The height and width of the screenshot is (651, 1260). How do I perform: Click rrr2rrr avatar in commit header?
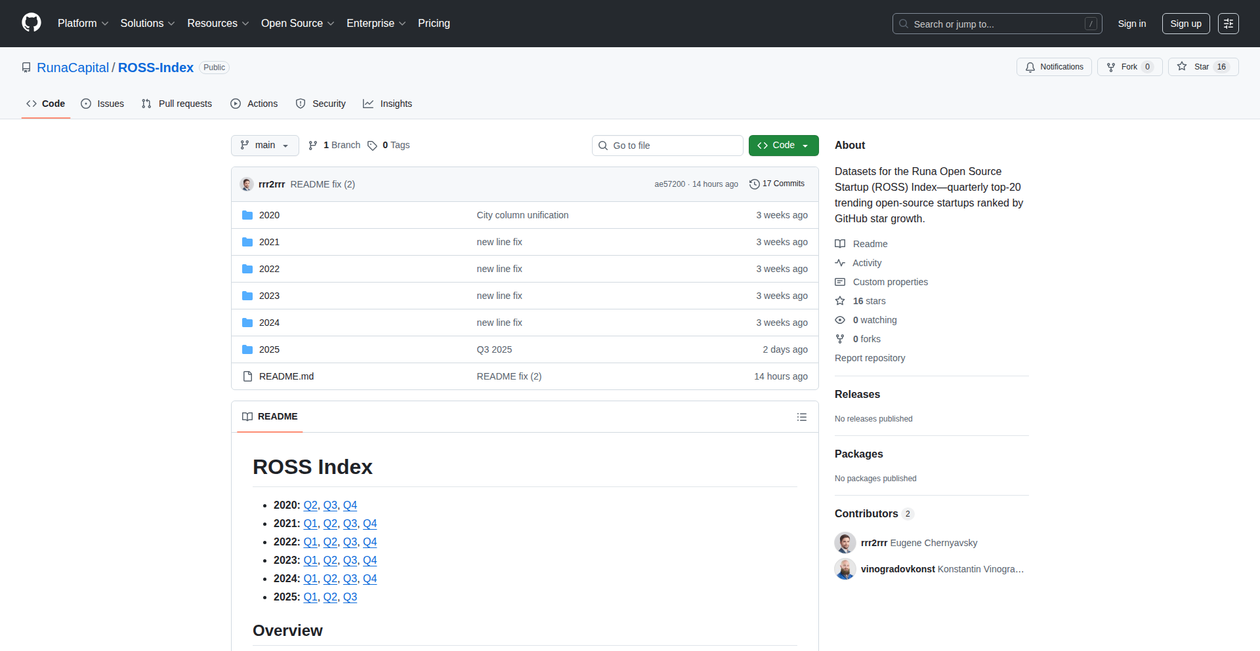click(247, 184)
